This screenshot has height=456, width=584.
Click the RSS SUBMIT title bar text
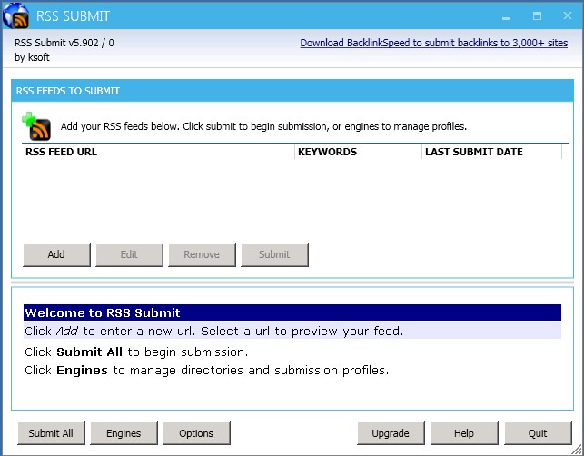(73, 16)
